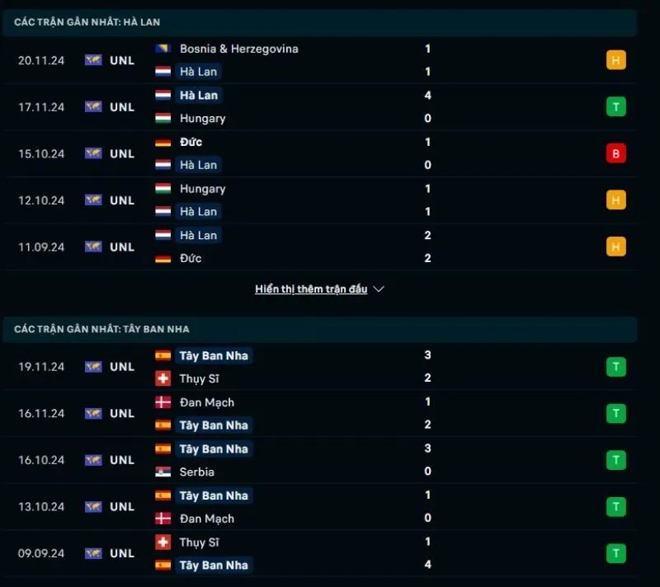Click the green T badge for the 17.11.24 match

(x=615, y=106)
